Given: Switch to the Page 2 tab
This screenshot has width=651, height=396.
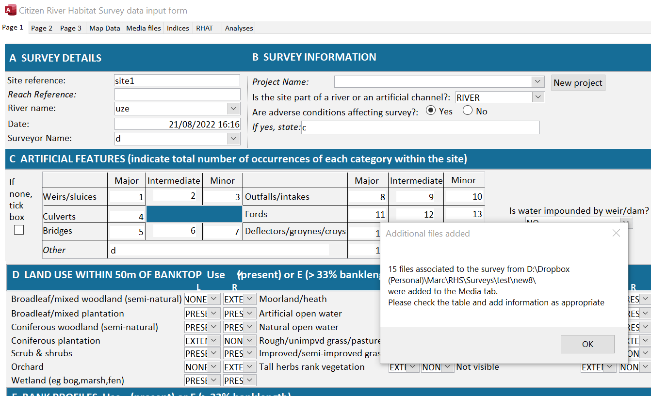Looking at the screenshot, I should pyautogui.click(x=42, y=28).
